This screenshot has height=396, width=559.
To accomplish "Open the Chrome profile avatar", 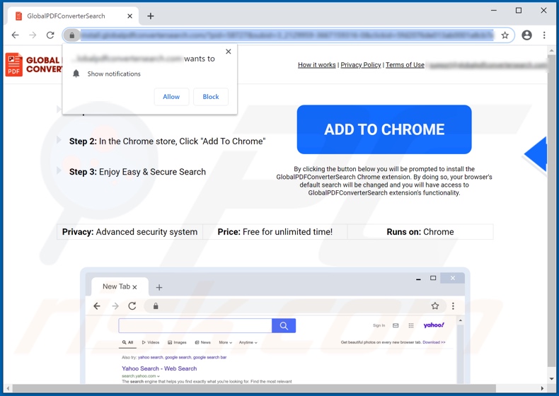I will [x=526, y=35].
